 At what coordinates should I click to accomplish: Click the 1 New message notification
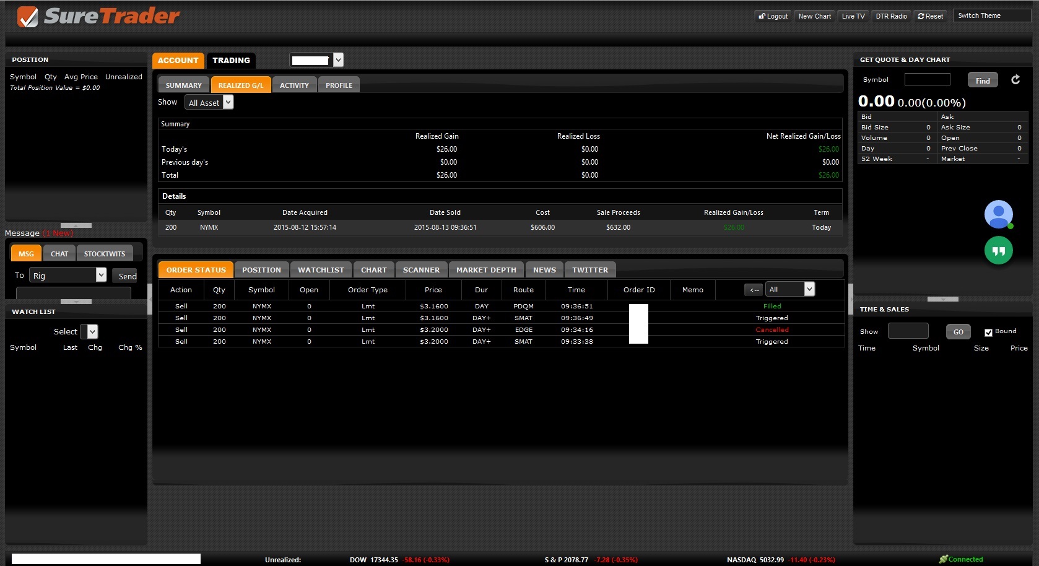pyautogui.click(x=58, y=233)
